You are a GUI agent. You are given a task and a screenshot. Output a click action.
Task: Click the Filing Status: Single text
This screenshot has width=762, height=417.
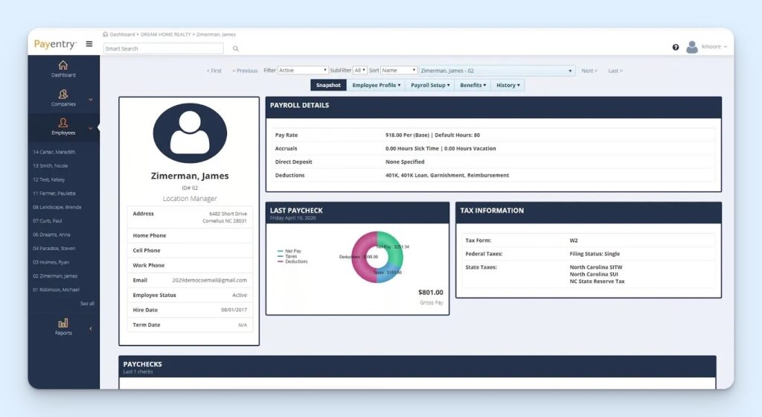point(595,254)
